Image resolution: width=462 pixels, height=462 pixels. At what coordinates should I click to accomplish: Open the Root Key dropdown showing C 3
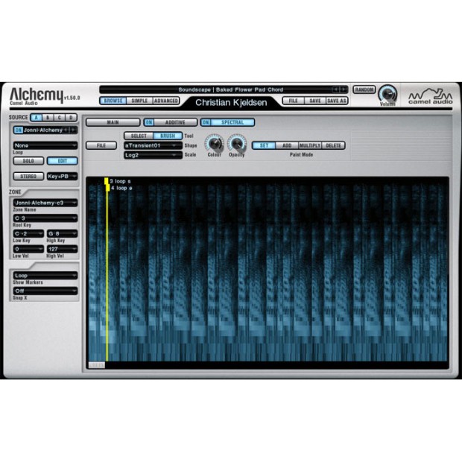(45, 218)
